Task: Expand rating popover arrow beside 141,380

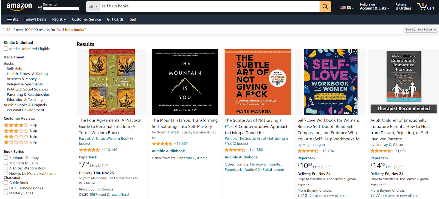Action: point(247,150)
